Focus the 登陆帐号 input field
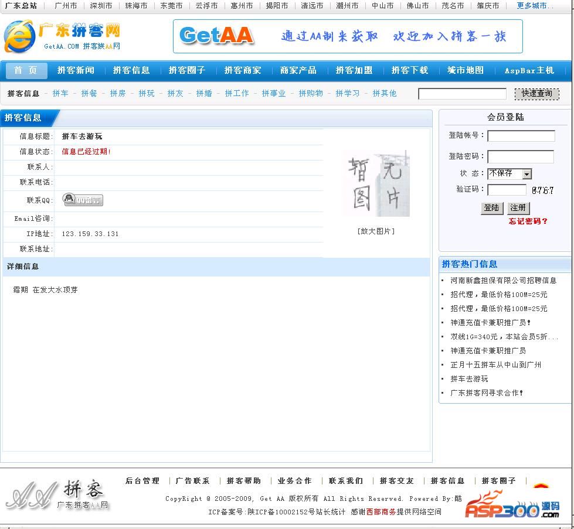 [x=521, y=136]
